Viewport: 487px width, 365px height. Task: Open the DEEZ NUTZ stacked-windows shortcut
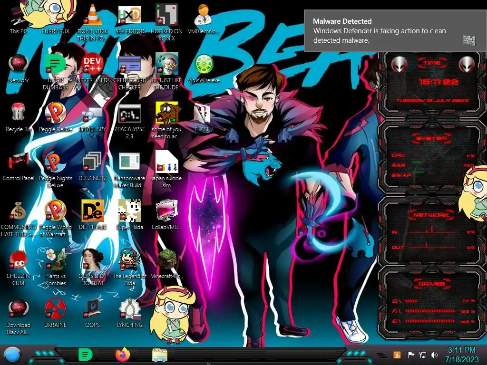coord(93,167)
